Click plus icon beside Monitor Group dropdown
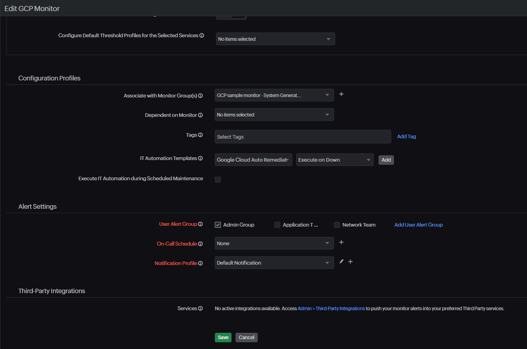The height and width of the screenshot is (349, 527). click(341, 94)
